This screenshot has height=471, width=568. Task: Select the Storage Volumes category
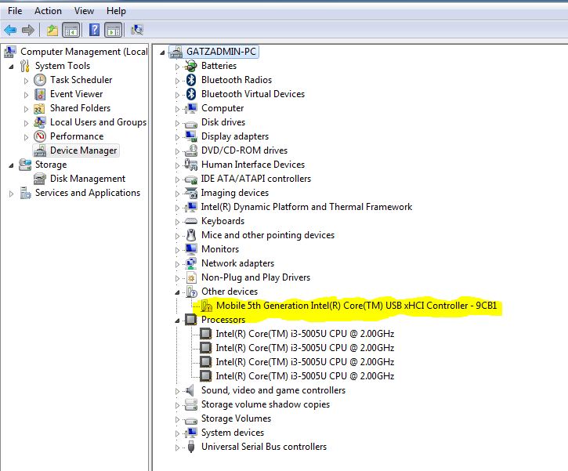click(x=236, y=418)
